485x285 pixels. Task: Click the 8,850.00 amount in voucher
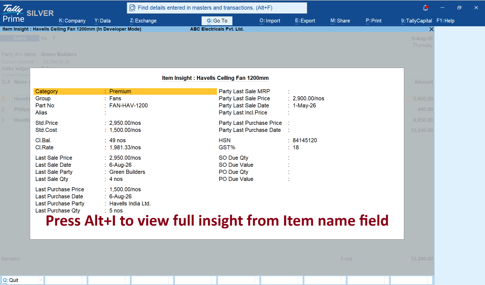[423, 120]
